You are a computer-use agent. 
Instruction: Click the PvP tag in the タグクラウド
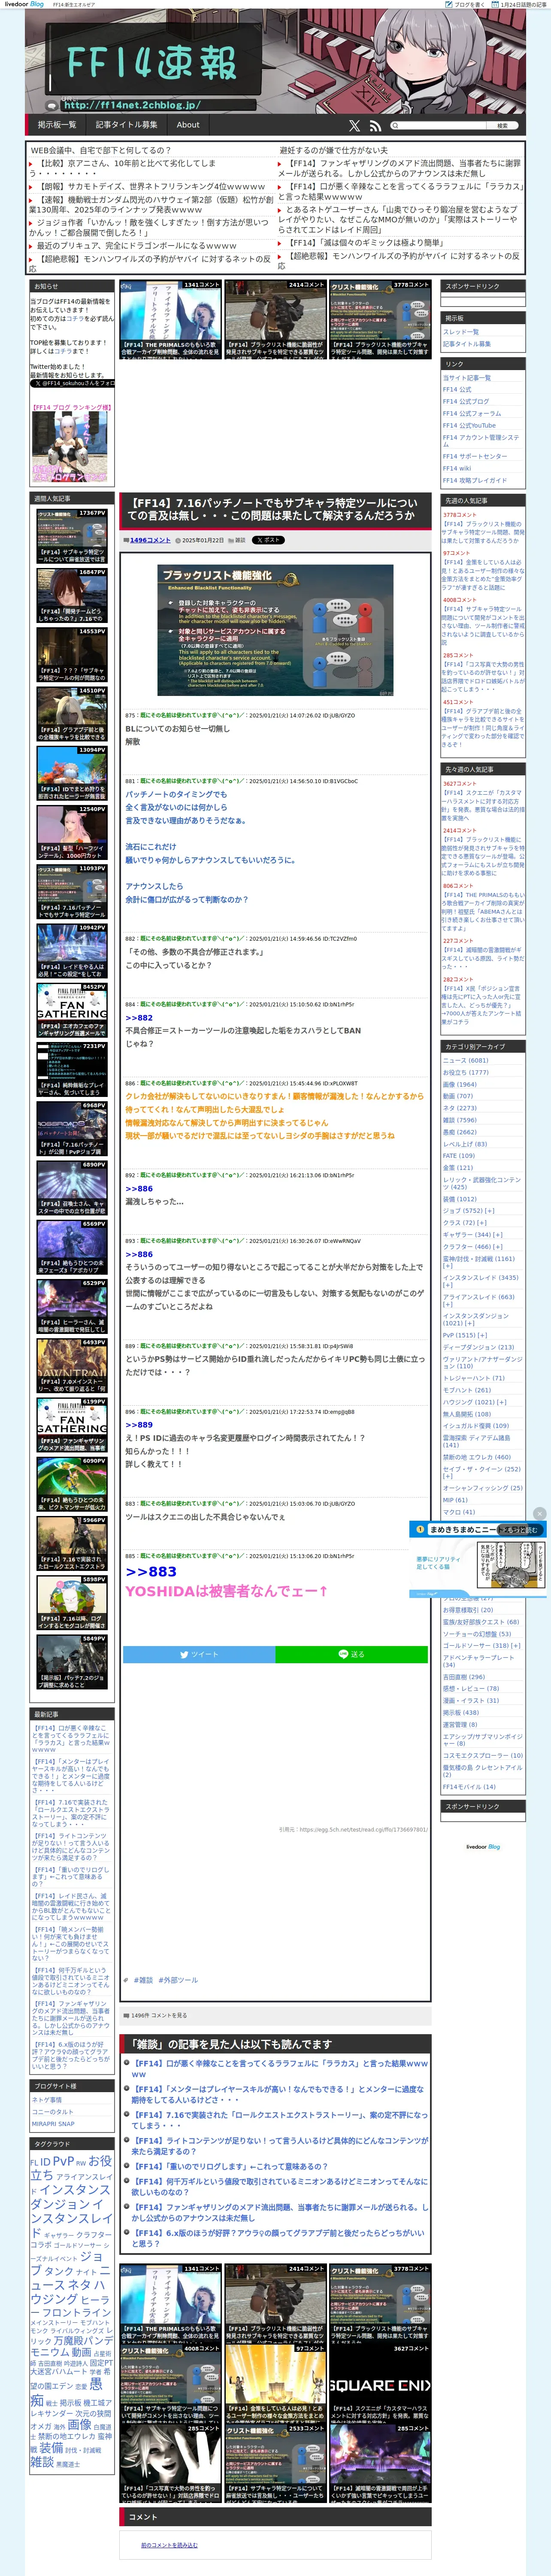coord(63,2160)
